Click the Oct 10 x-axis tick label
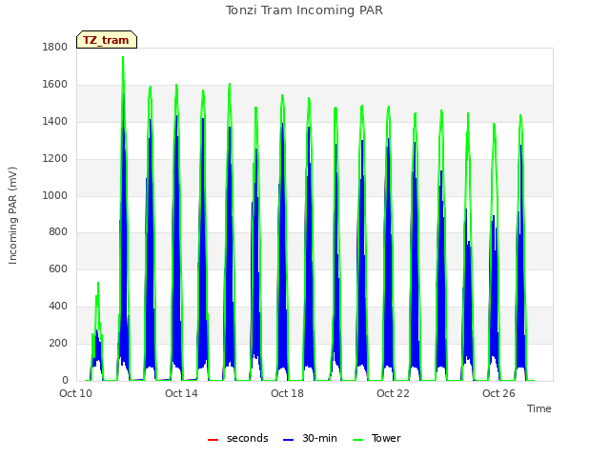610x457 pixels. click(75, 393)
